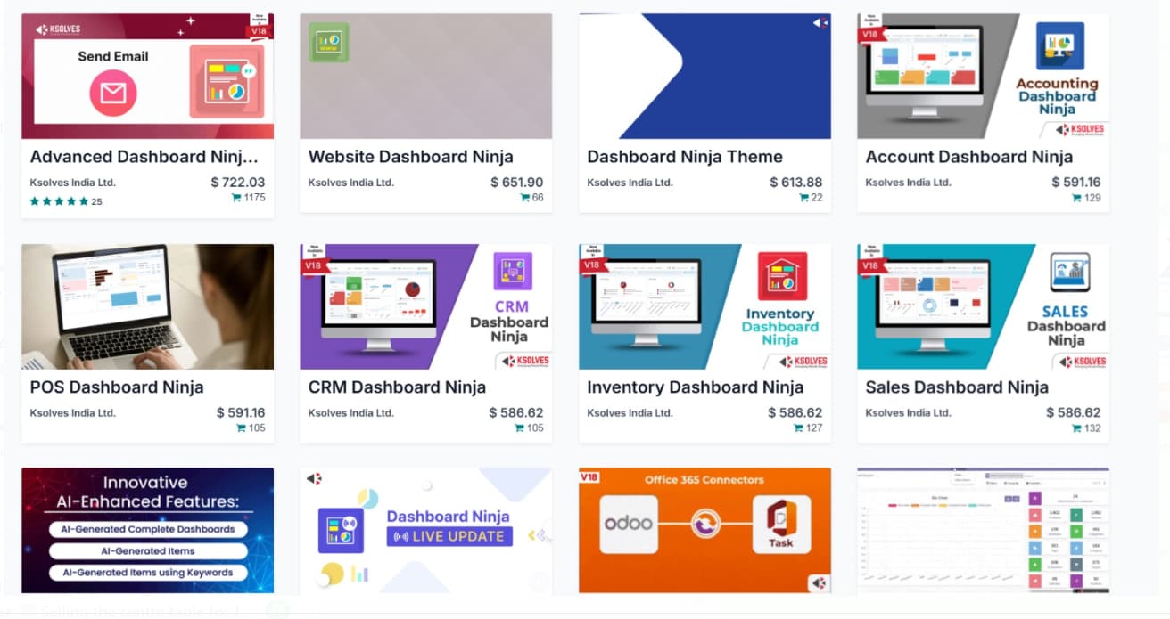Viewport: 1170px width, 619px height.
Task: Click the cart icon on Inventory Dashboard Ninja
Action: 798,428
